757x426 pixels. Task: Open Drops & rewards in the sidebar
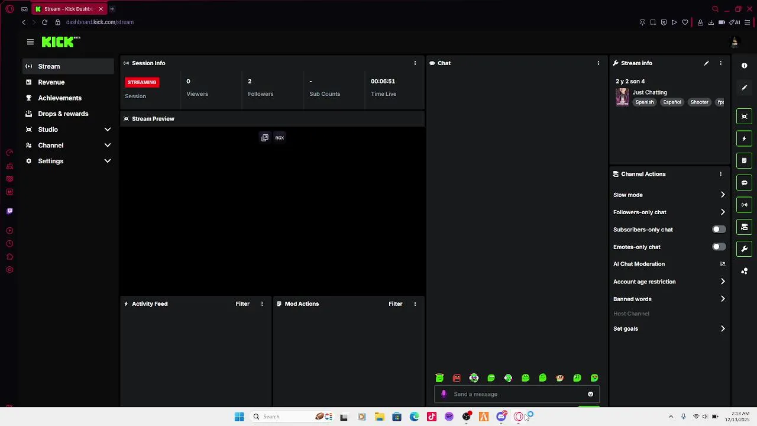(x=69, y=114)
